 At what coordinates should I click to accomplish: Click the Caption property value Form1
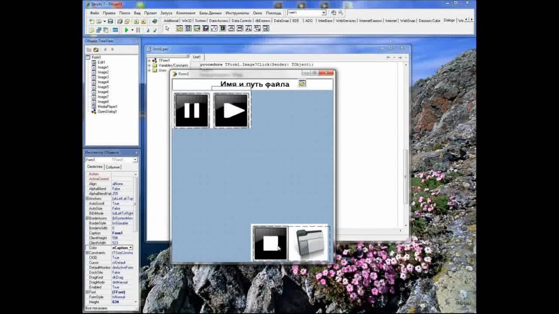coord(122,233)
